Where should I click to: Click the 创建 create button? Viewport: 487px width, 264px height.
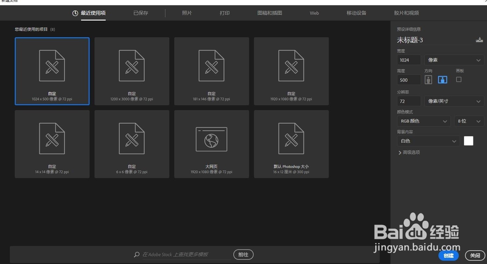pyautogui.click(x=449, y=256)
